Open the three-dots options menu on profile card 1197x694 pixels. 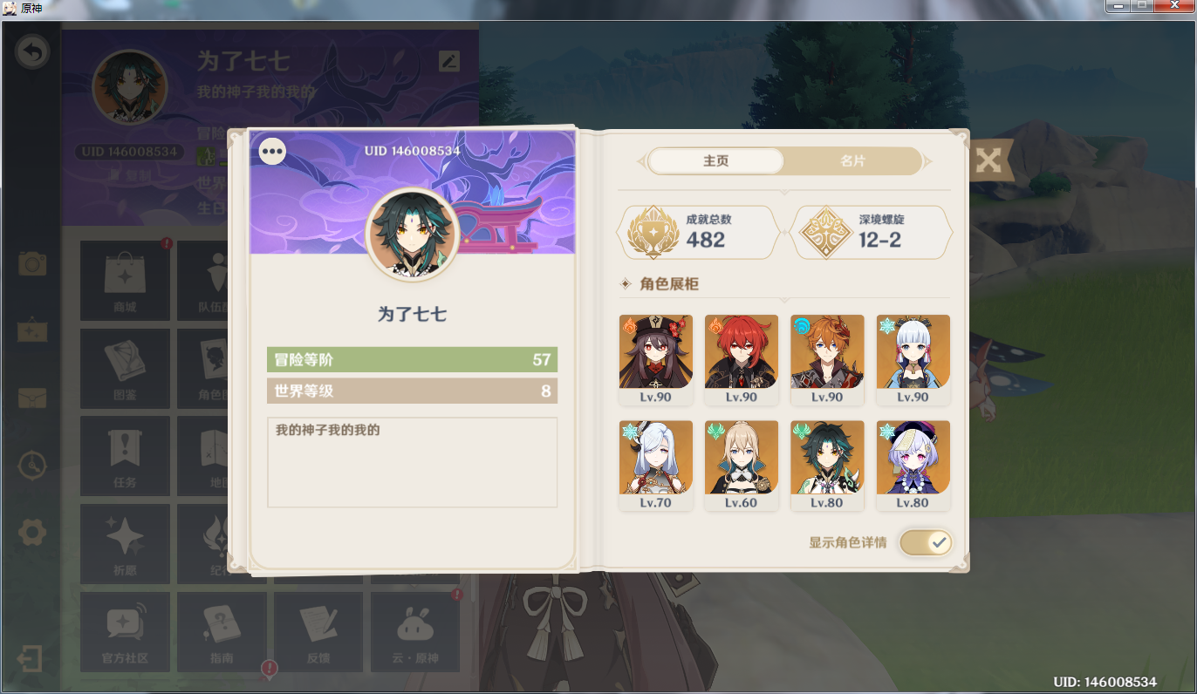(273, 152)
